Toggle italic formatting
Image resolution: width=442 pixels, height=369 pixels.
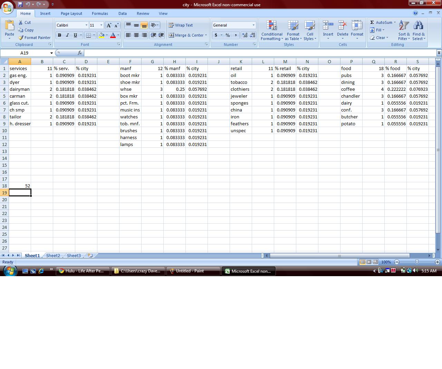coord(67,35)
